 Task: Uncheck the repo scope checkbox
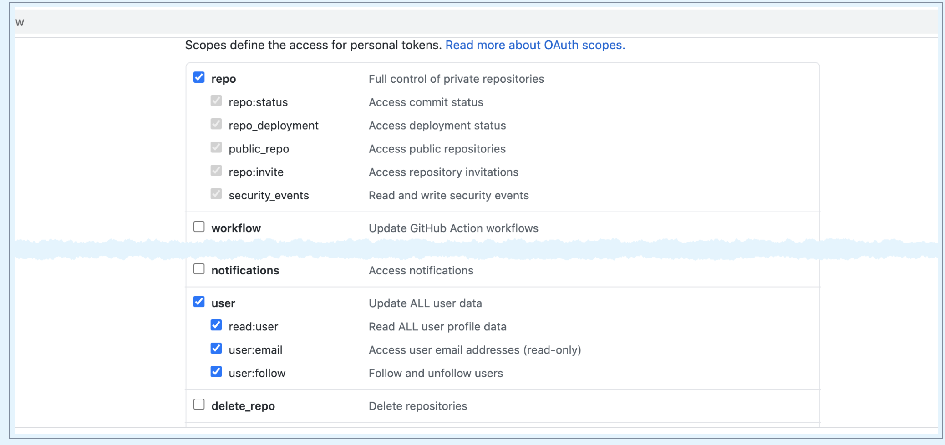[x=199, y=77]
